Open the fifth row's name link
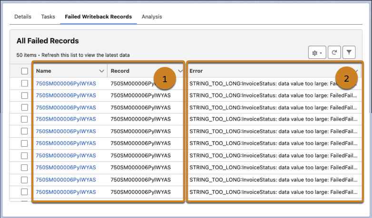The width and height of the screenshot is (372, 218). [x=66, y=131]
